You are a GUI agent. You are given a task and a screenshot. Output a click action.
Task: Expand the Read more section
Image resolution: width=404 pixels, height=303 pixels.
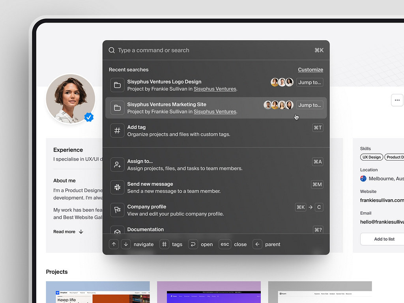[x=68, y=232]
